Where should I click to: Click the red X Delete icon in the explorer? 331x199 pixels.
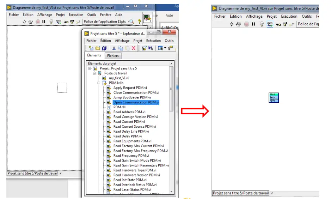(x=133, y=48)
